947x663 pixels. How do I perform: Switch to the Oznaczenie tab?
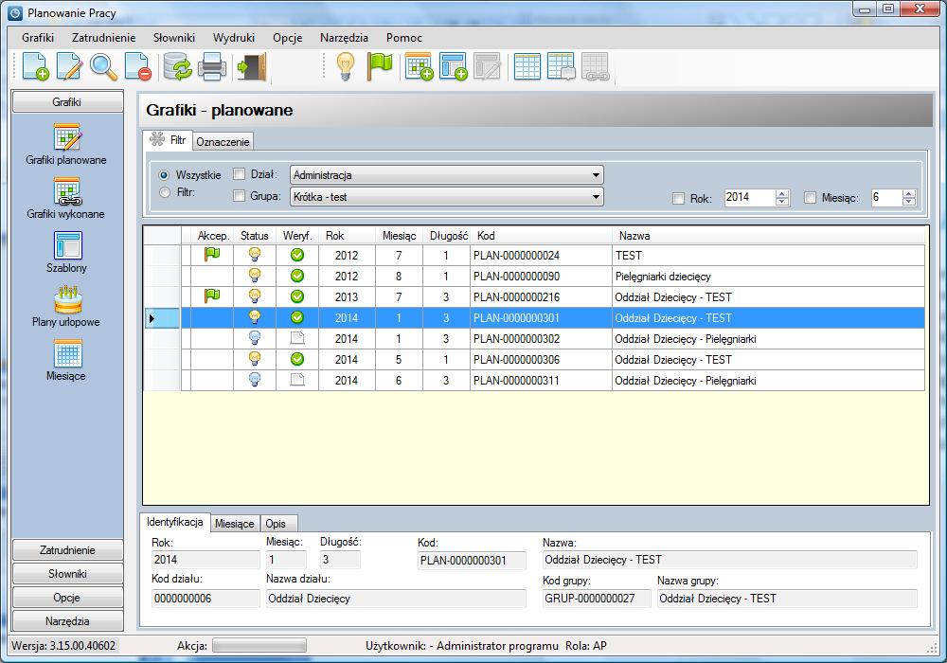coord(223,141)
